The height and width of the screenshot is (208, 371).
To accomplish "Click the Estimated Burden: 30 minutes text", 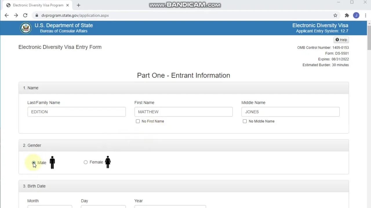I will click(325, 65).
